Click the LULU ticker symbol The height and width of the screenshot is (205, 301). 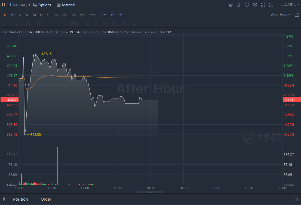coord(7,5)
